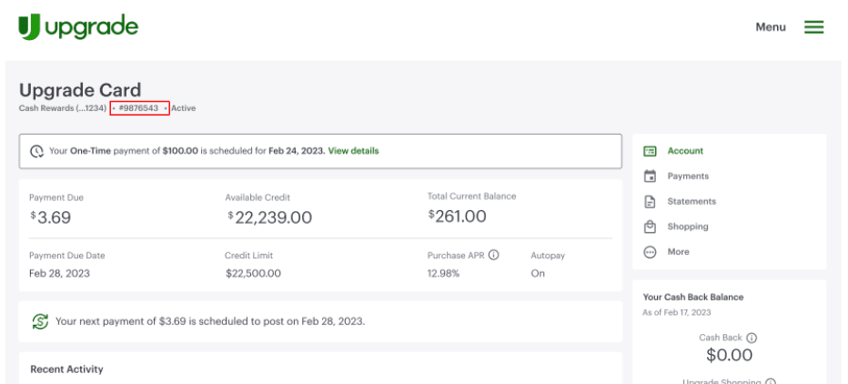Click the account number #9876543
848x384 pixels.
coord(139,108)
